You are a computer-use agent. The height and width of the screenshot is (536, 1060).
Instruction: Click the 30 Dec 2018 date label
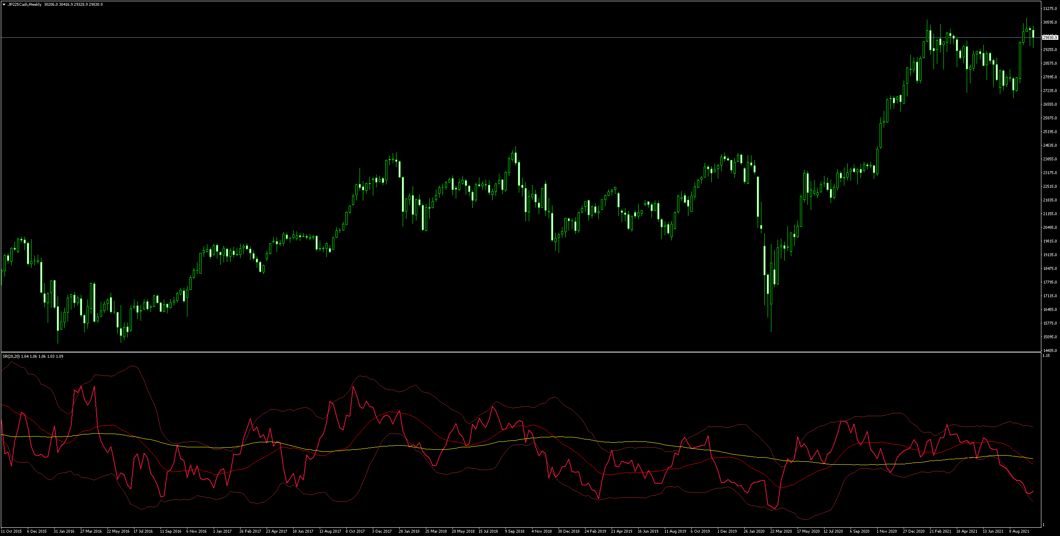(569, 531)
